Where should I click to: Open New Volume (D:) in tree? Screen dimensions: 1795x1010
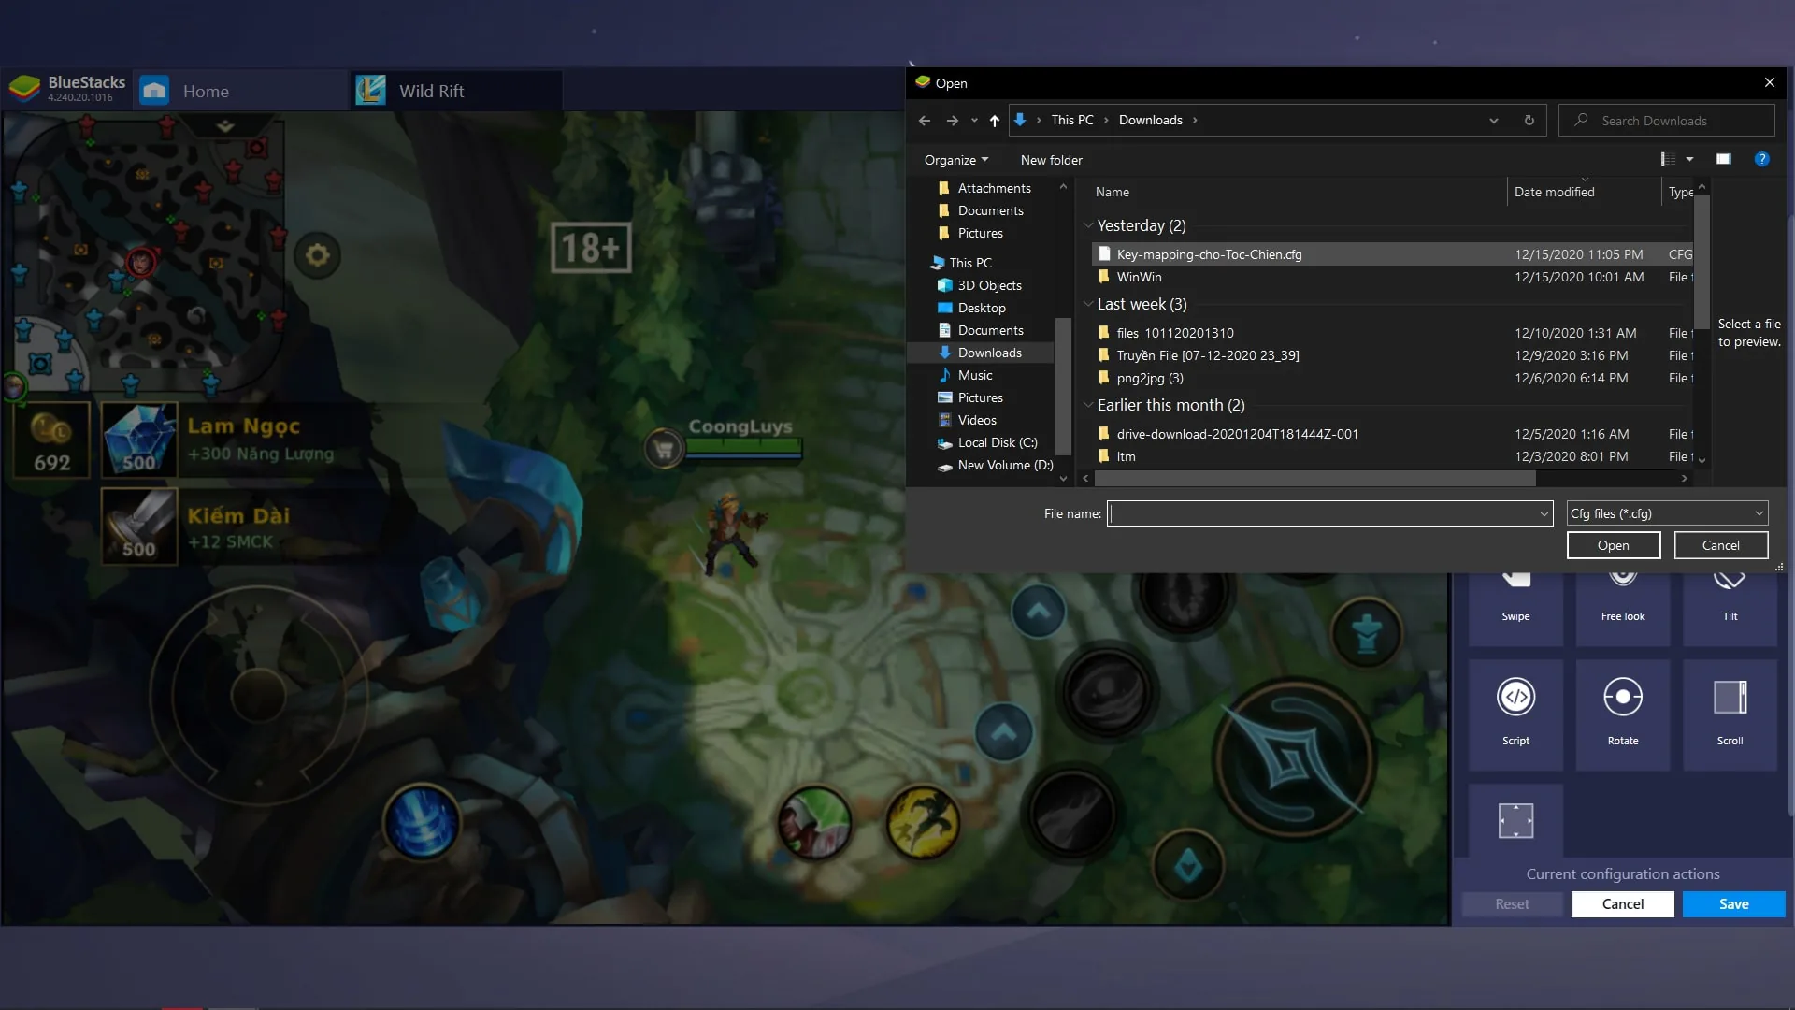1004,465
